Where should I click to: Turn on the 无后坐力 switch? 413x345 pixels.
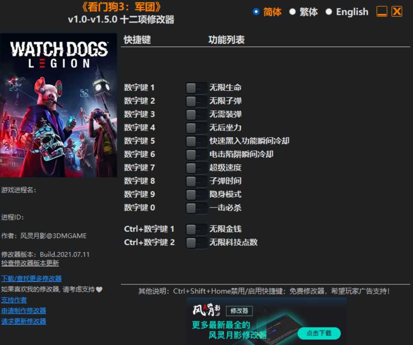[x=196, y=128]
